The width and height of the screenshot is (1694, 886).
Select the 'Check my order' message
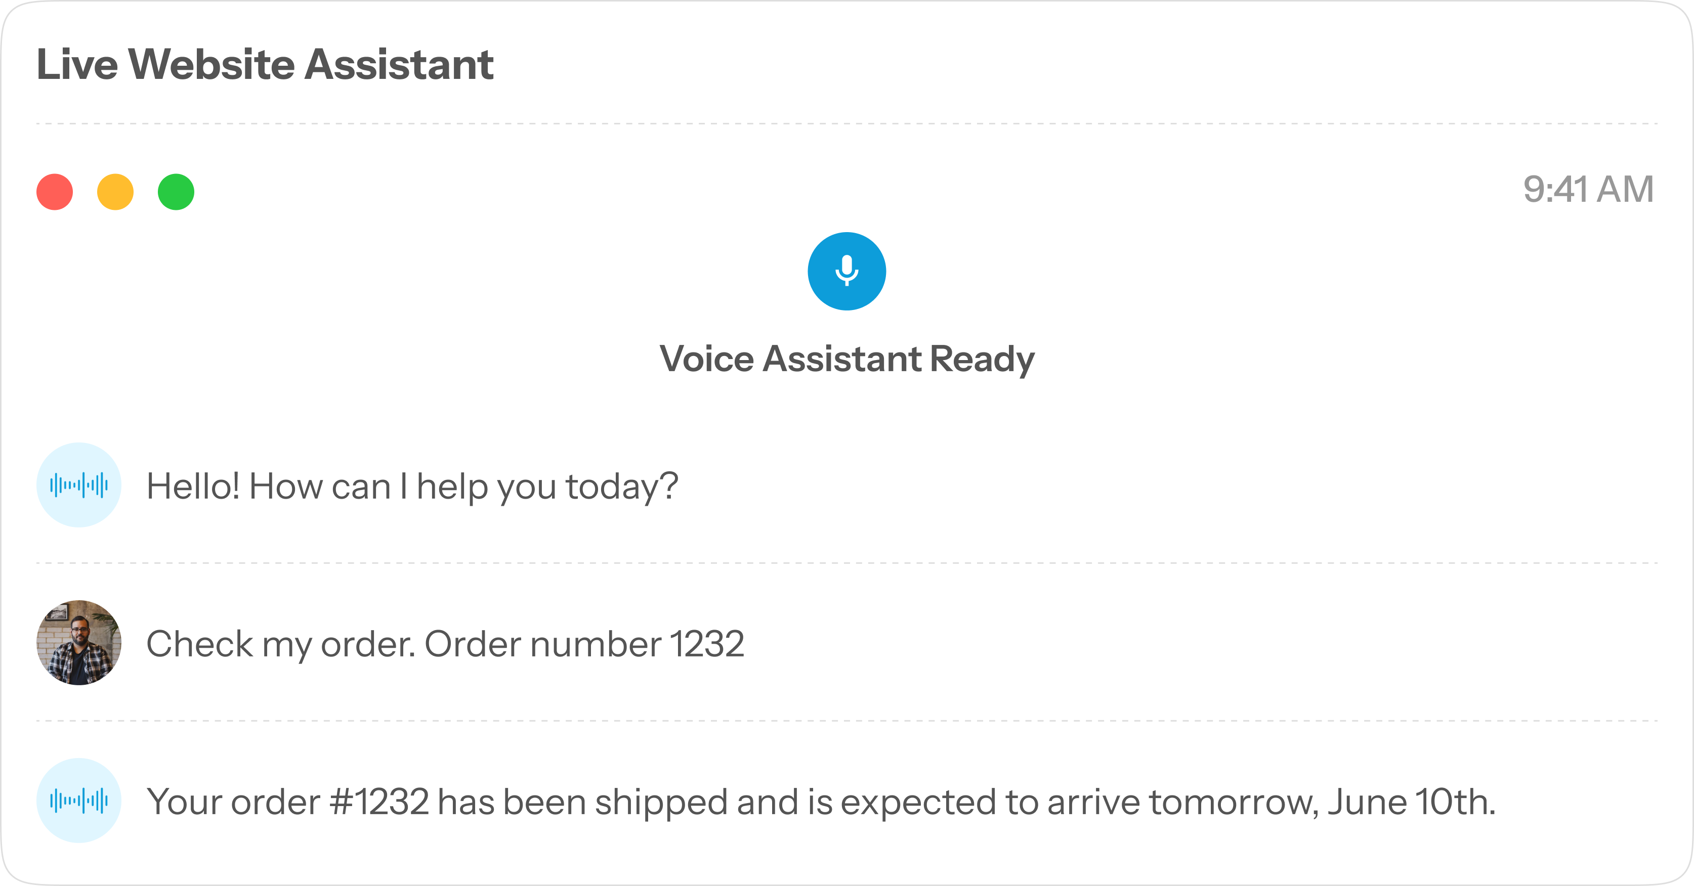[x=445, y=644]
